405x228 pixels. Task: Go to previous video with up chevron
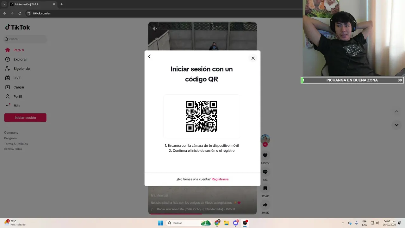(x=396, y=111)
